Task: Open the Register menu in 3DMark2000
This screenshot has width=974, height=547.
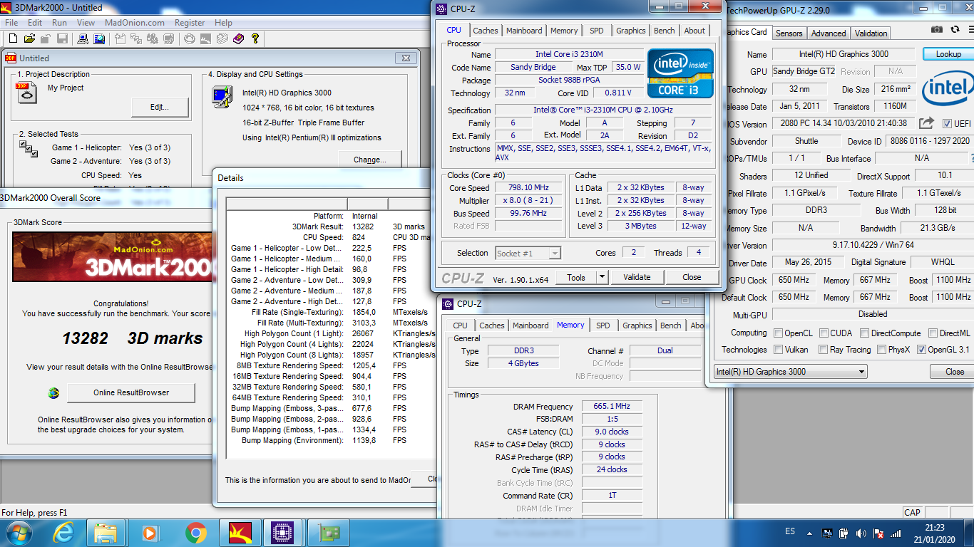Action: tap(190, 23)
